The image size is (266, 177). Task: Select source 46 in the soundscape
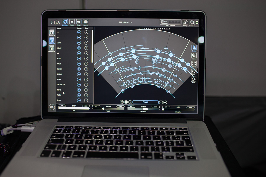pyautogui.click(x=166, y=48)
